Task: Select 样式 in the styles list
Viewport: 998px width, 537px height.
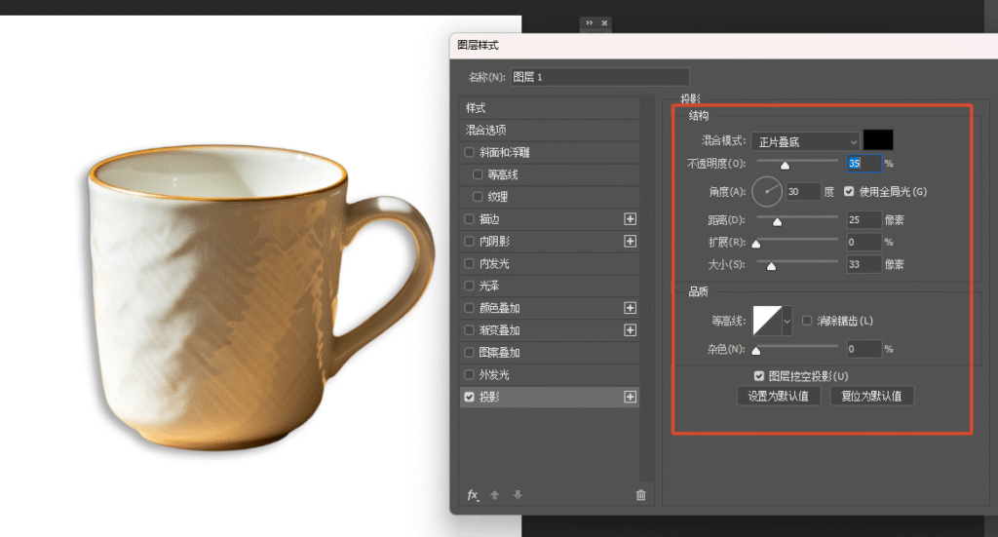Action: 550,107
